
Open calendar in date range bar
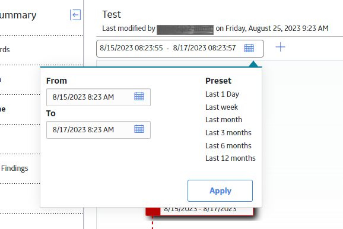pyautogui.click(x=249, y=48)
